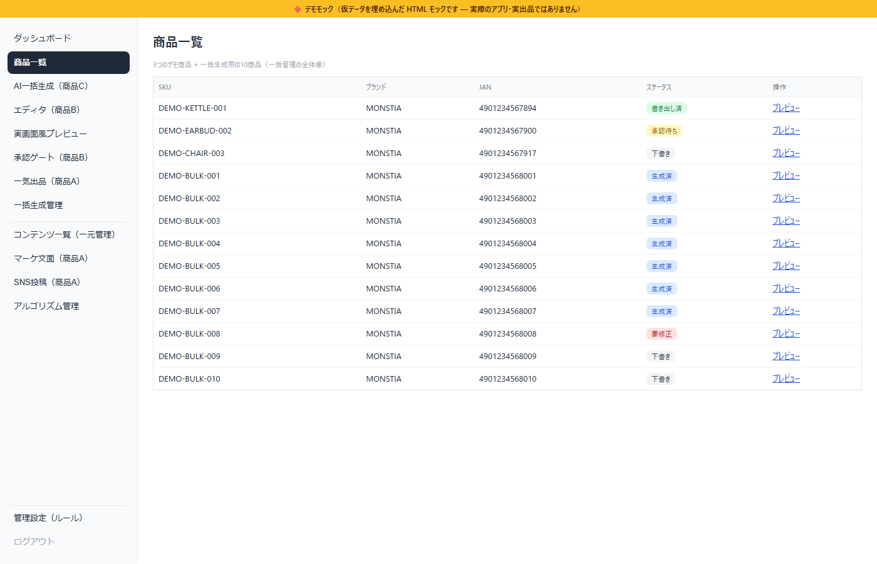Go to アルゴリズム管理
The width and height of the screenshot is (877, 564).
[x=68, y=306]
